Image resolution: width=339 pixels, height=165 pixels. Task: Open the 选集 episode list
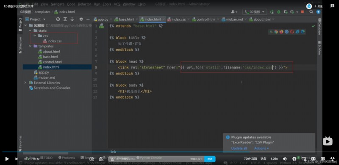pyautogui.click(x=263, y=159)
